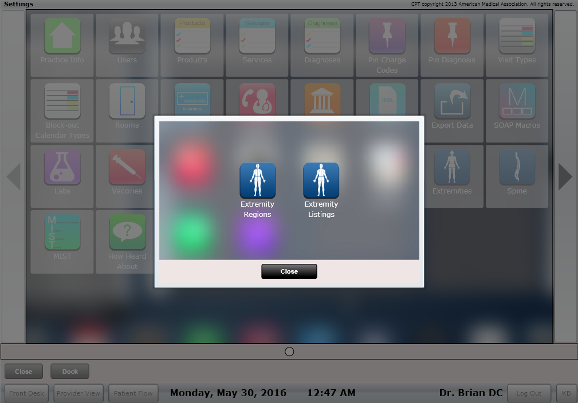Go to previous page with left arrow
Image resolution: width=578 pixels, height=403 pixels.
pyautogui.click(x=13, y=177)
